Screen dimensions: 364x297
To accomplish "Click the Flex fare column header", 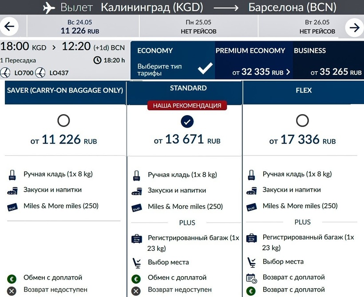I will 304,90.
